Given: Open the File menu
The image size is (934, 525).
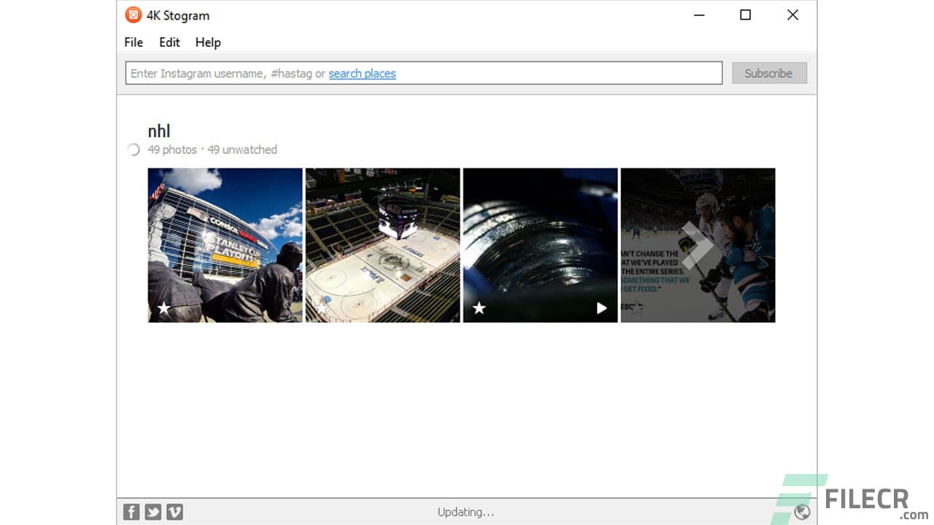Looking at the screenshot, I should point(134,42).
